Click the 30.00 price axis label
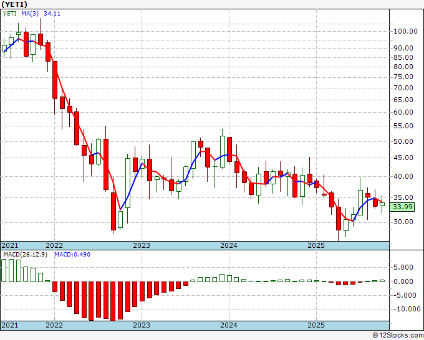This screenshot has width=424, height=340. pyautogui.click(x=403, y=222)
